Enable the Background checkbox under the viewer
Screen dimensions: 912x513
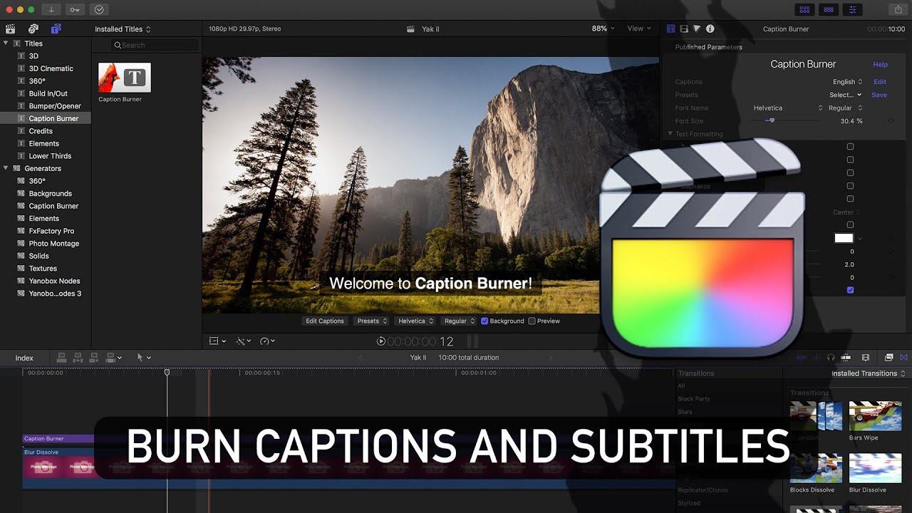click(484, 321)
